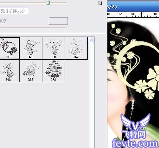
Task: Choose the 386 swirl brush preset
Action: (x=31, y=71)
